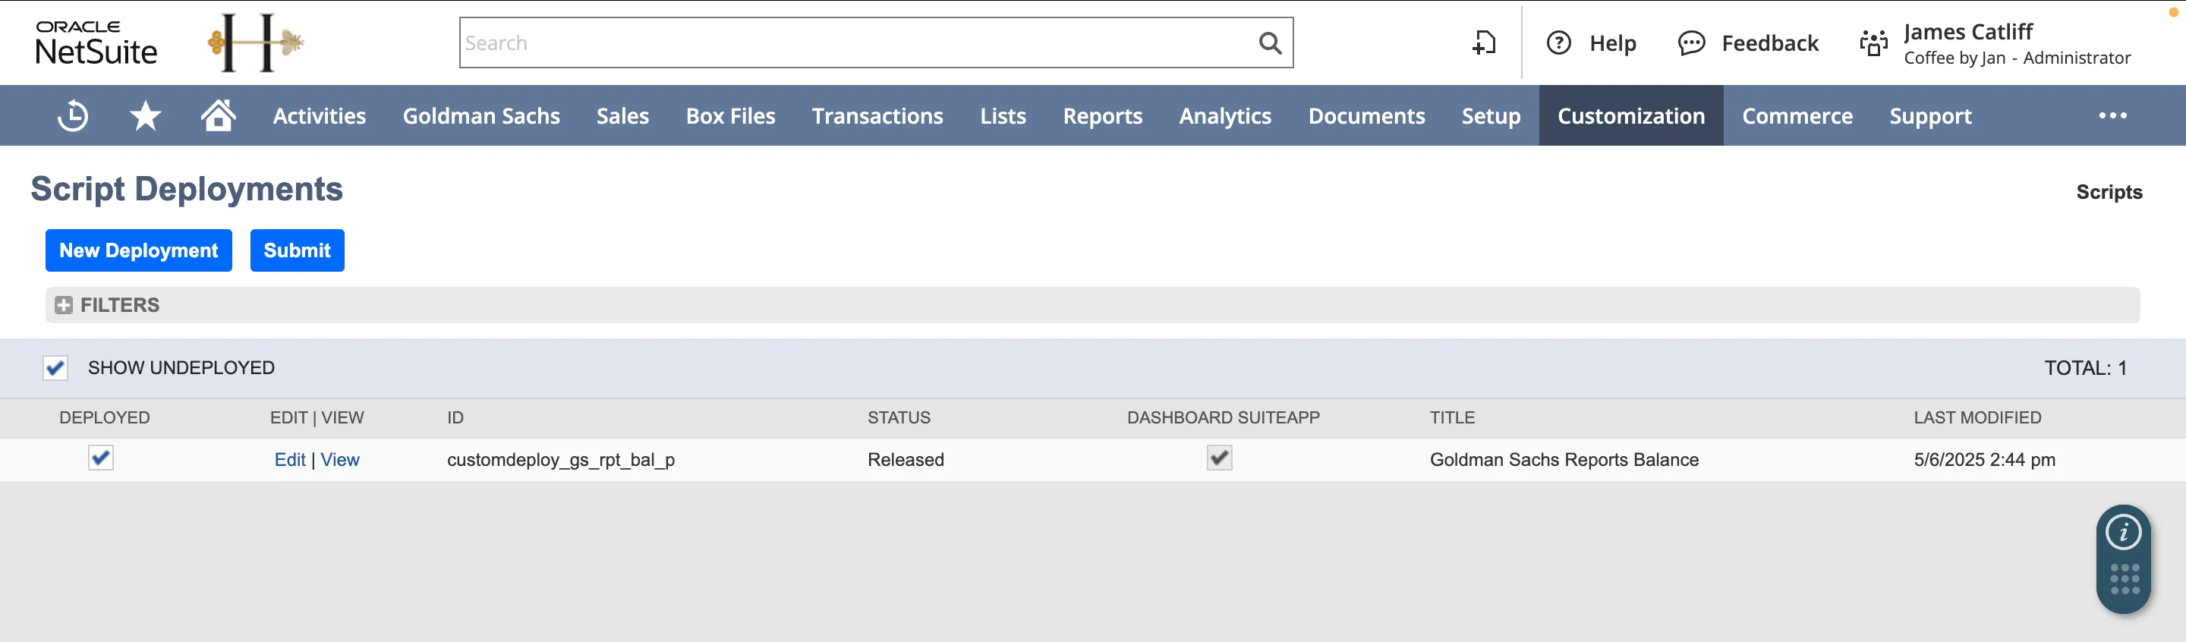
Task: Open the more menus ellipsis
Action: [x=2112, y=115]
